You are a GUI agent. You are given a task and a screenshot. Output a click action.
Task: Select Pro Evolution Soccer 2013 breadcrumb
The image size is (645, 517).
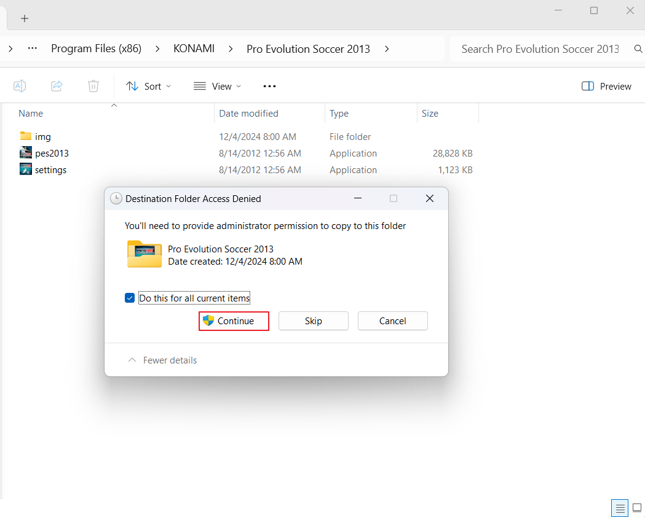309,49
